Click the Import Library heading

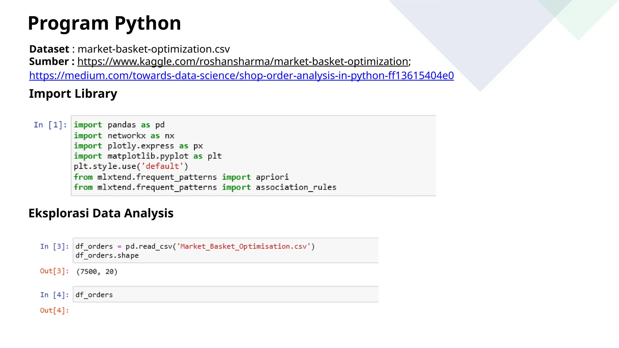73,94
